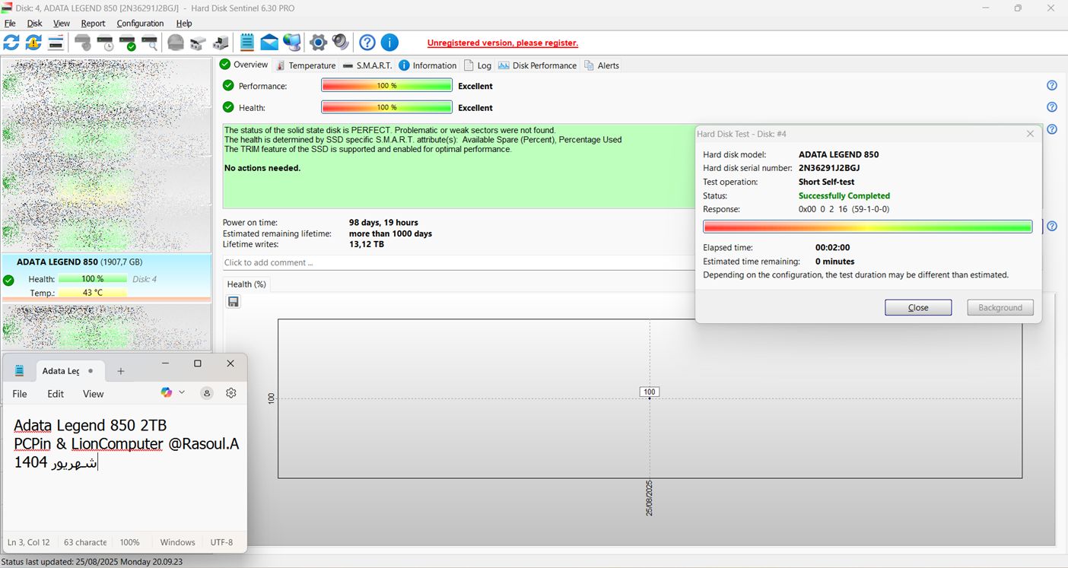Viewport: 1068px width, 568px height.
Task: Switch to the S.M.A.R.T. tab
Action: click(367, 65)
